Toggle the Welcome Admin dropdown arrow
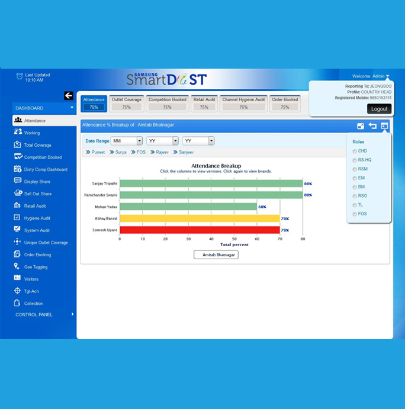The height and width of the screenshot is (409, 405). point(387,76)
